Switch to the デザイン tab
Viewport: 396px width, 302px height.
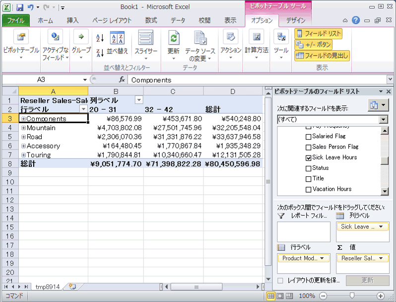[295, 20]
